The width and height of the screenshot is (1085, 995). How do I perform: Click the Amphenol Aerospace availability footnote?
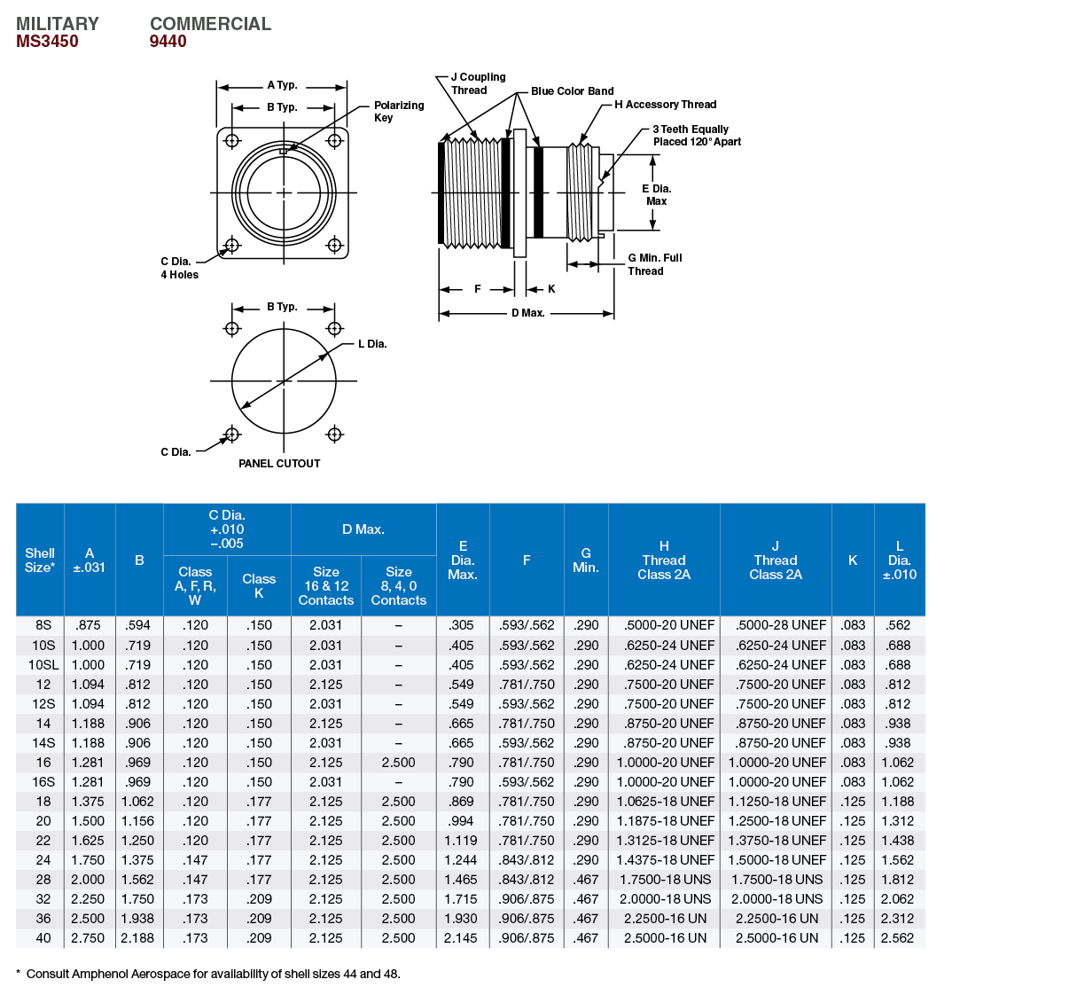pyautogui.click(x=213, y=974)
